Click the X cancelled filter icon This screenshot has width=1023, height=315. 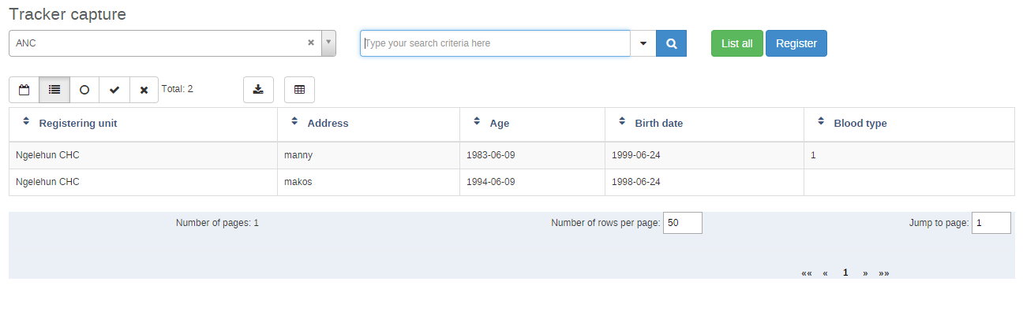[144, 90]
